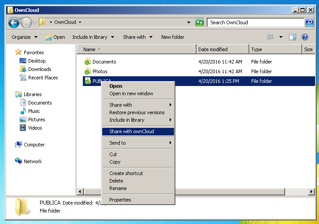Image resolution: width=319 pixels, height=224 pixels.
Task: Click Photos folder name in file list
Action: [100, 71]
